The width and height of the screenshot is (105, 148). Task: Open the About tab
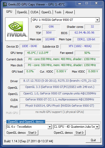tap(69, 12)
